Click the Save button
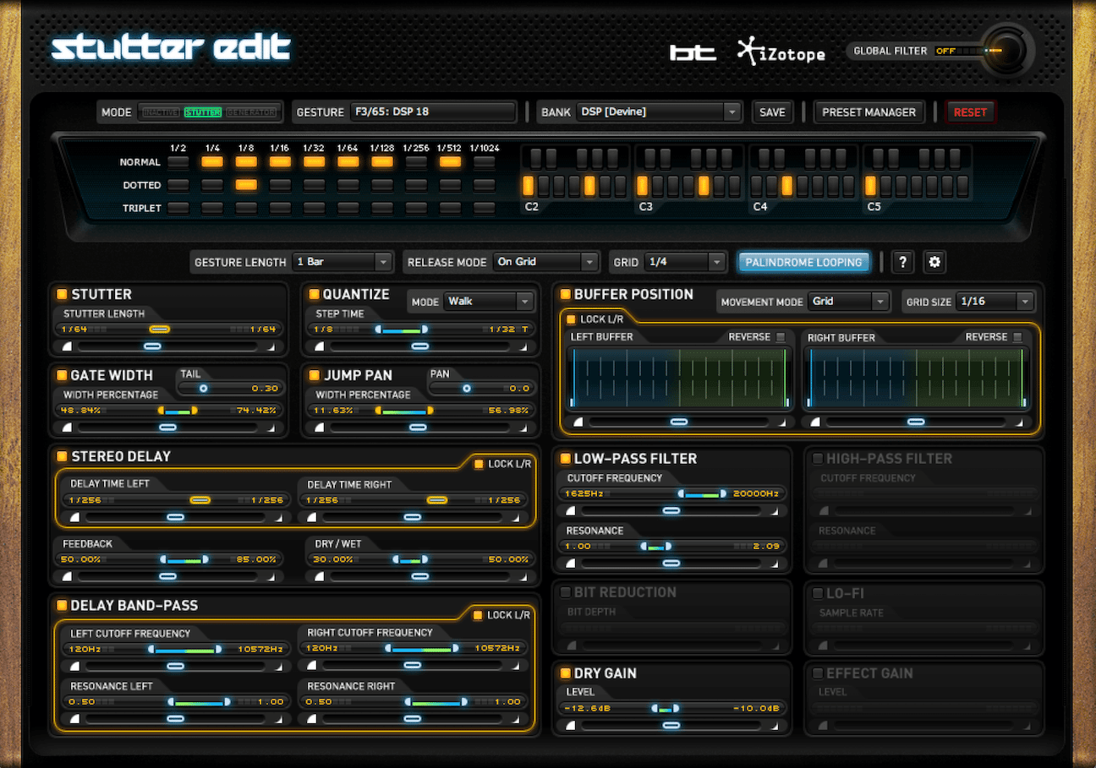 [x=772, y=112]
